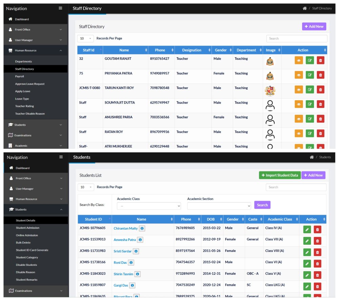Edit GOUTAM RANJIT staff record
Image resolution: width=339 pixels, height=301 pixels.
tap(310, 61)
